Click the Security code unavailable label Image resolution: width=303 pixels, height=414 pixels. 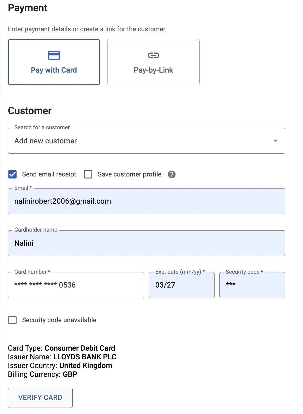pos(59,320)
